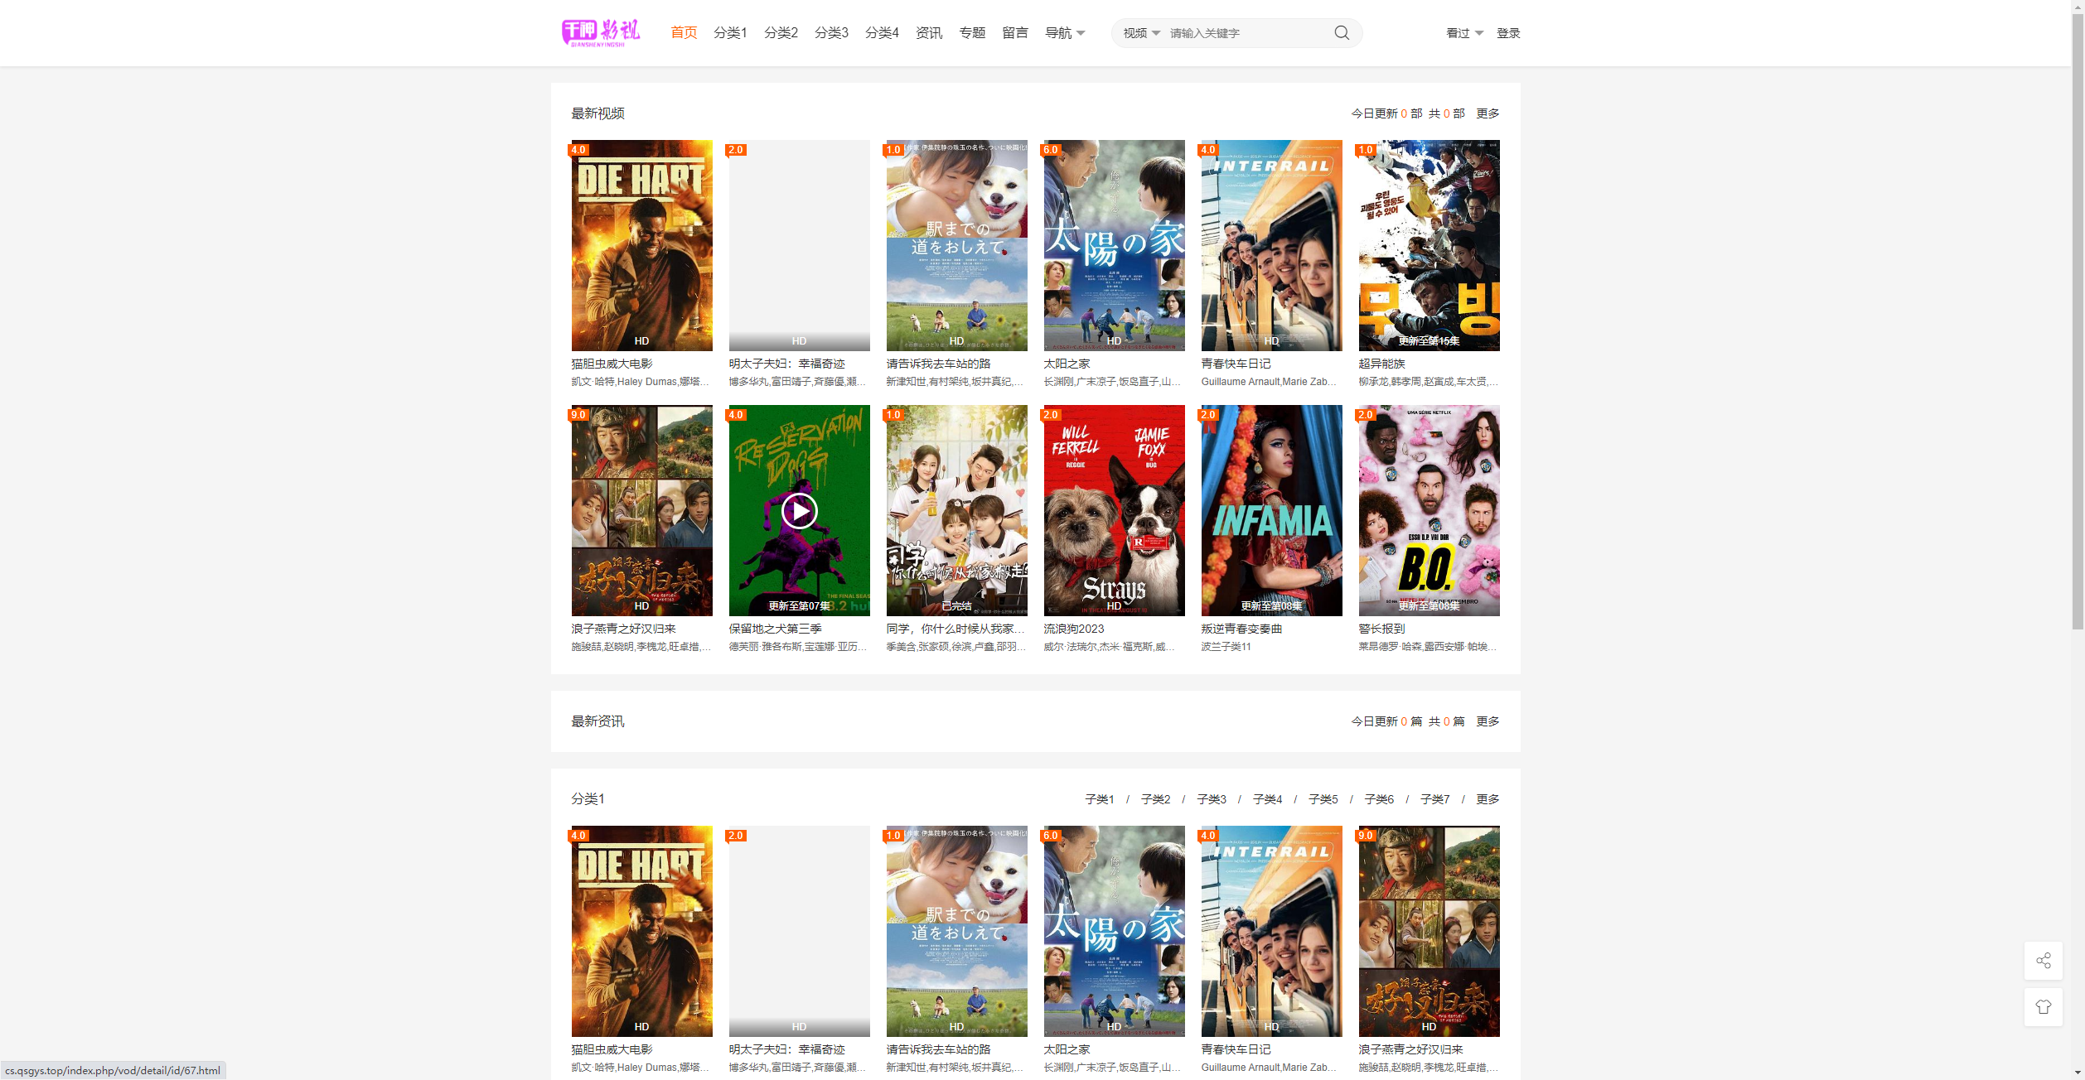Click the 超异能族 title link
The image size is (2085, 1080).
pos(1381,364)
